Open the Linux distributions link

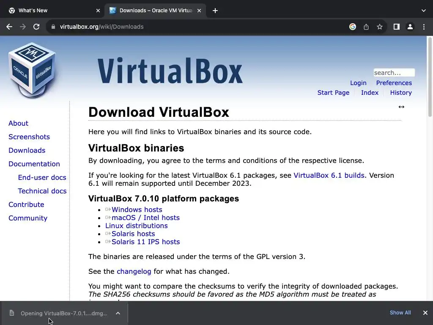pyautogui.click(x=137, y=226)
